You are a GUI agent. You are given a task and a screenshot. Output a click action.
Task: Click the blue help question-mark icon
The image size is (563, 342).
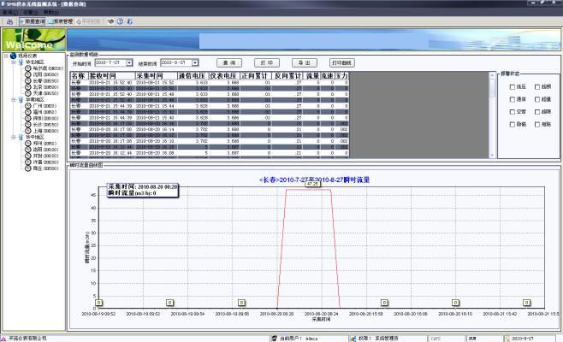120,20
